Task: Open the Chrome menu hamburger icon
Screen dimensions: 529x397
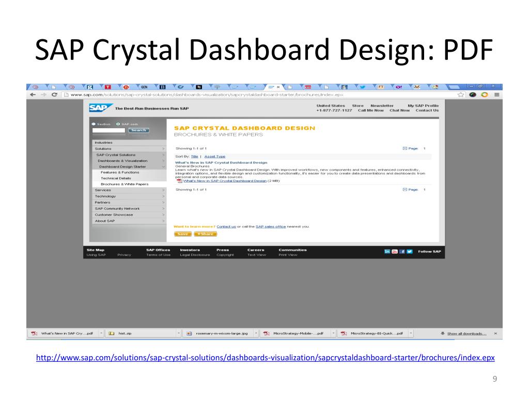Action: pos(496,95)
